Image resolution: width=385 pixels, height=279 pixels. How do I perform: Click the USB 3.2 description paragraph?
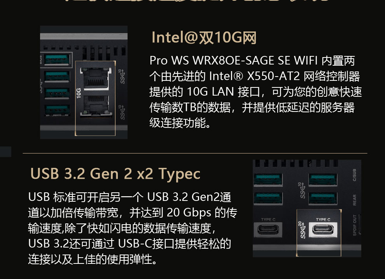point(132,228)
